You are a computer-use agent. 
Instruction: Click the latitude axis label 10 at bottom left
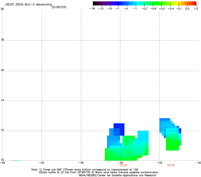(x=2, y=160)
